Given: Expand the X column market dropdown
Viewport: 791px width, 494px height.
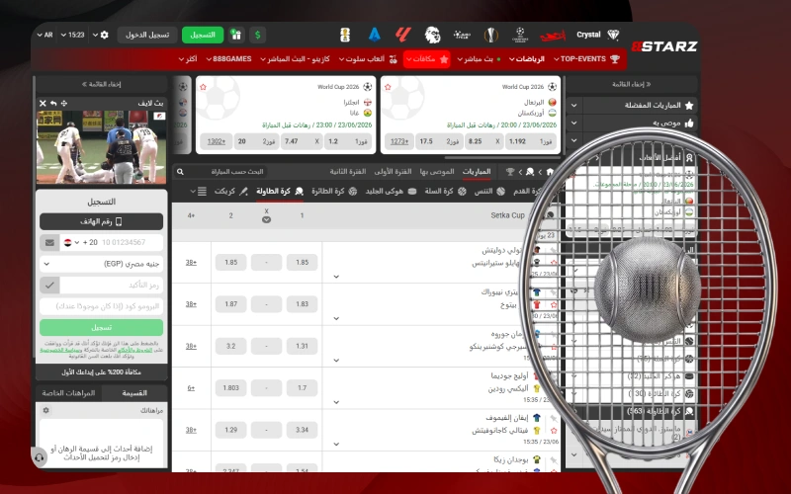Looking at the screenshot, I should 266,219.
